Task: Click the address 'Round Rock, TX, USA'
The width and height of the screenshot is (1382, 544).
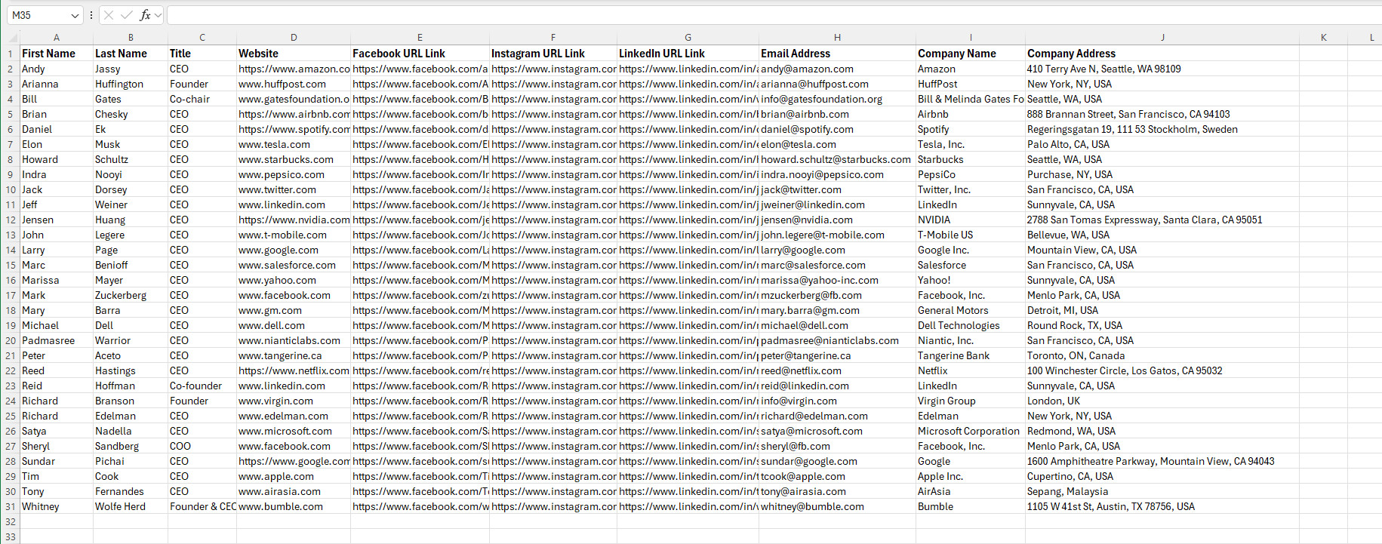Action: (1074, 325)
